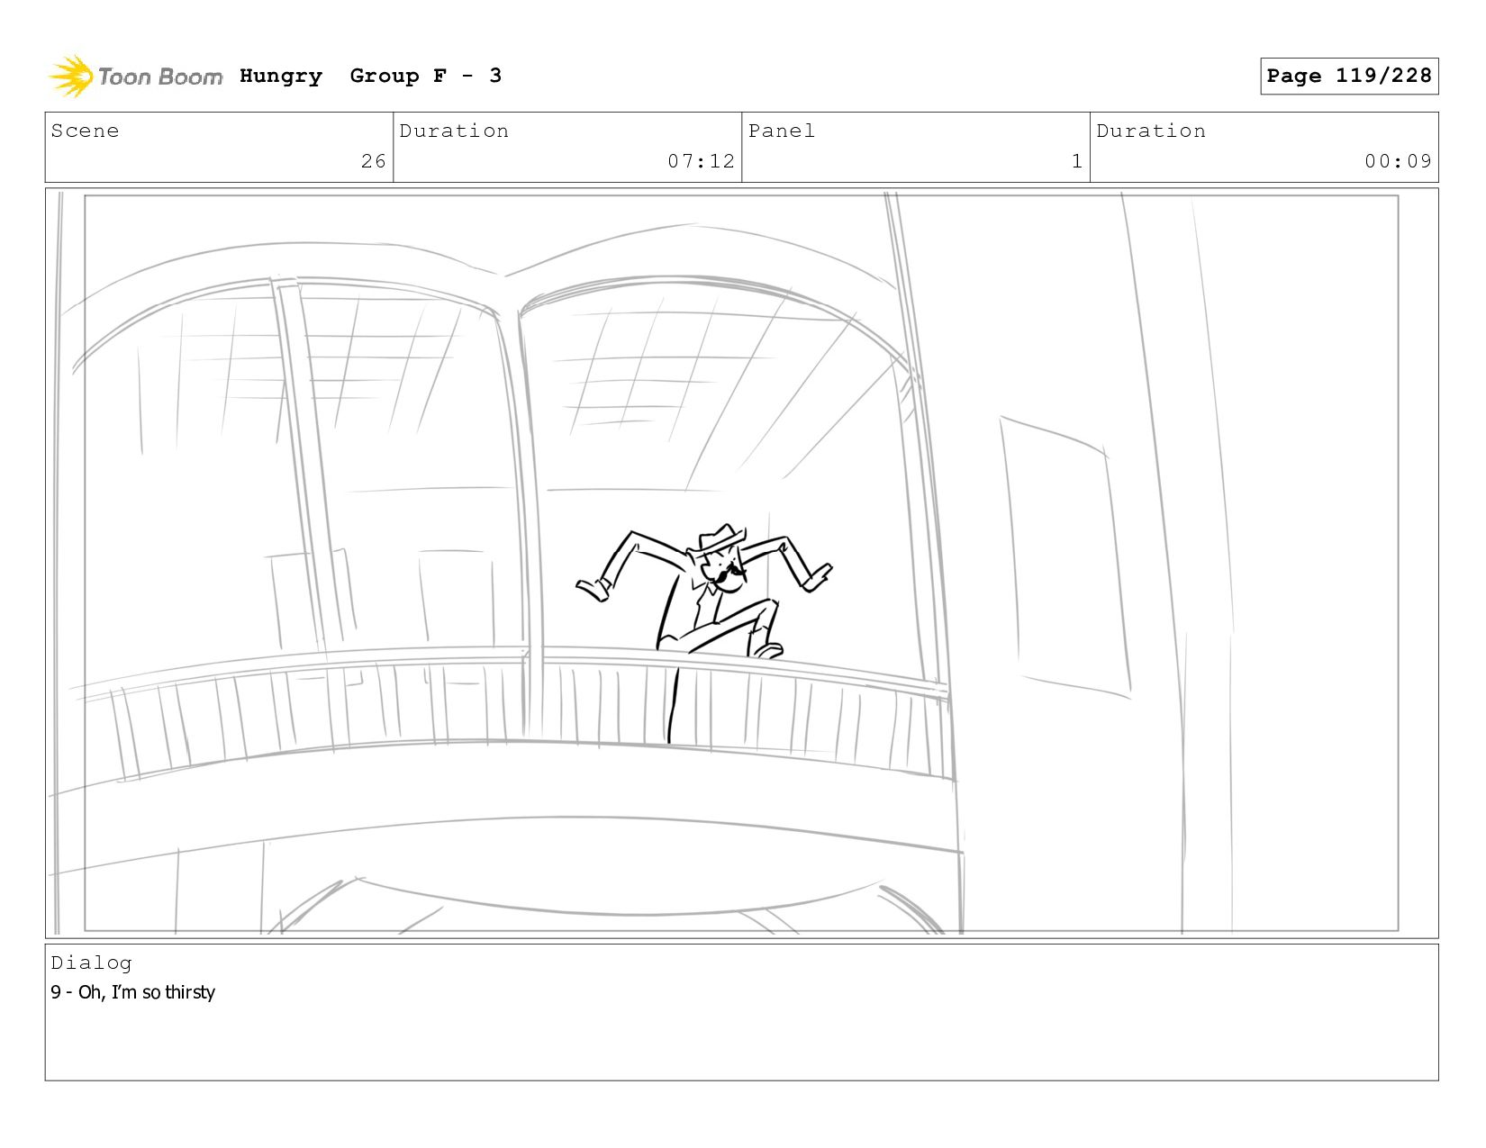
Task: Select the dialog line '9 - Oh, I'm so thirsty'
Action: [x=133, y=992]
